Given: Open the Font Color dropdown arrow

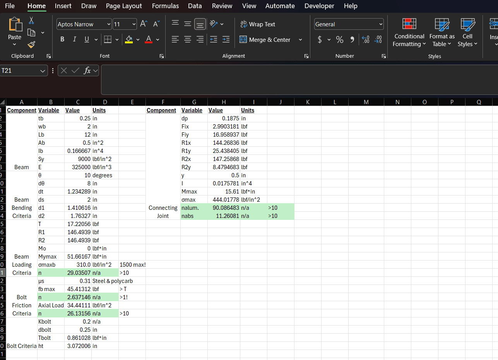Looking at the screenshot, I should pyautogui.click(x=157, y=39).
